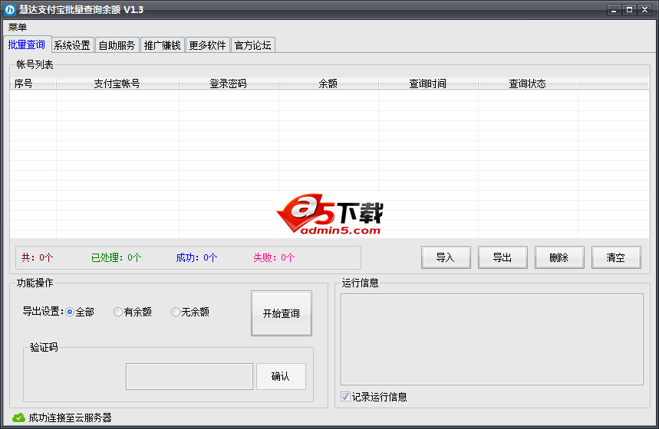659x429 pixels.
Task: Click the 登录密码 column header
Action: [x=229, y=84]
